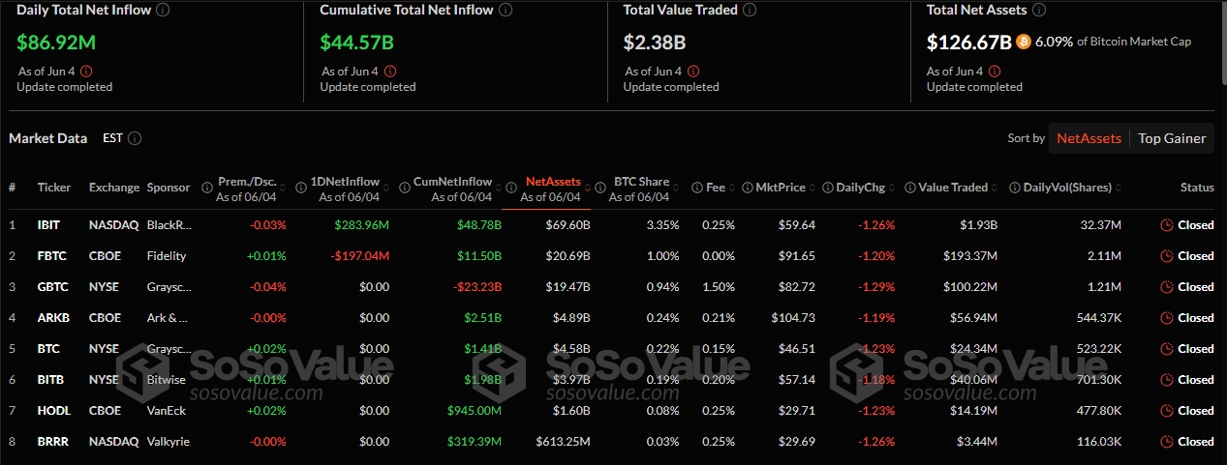Click the orange Bitcoin icon next to $126.67B

[x=1024, y=42]
